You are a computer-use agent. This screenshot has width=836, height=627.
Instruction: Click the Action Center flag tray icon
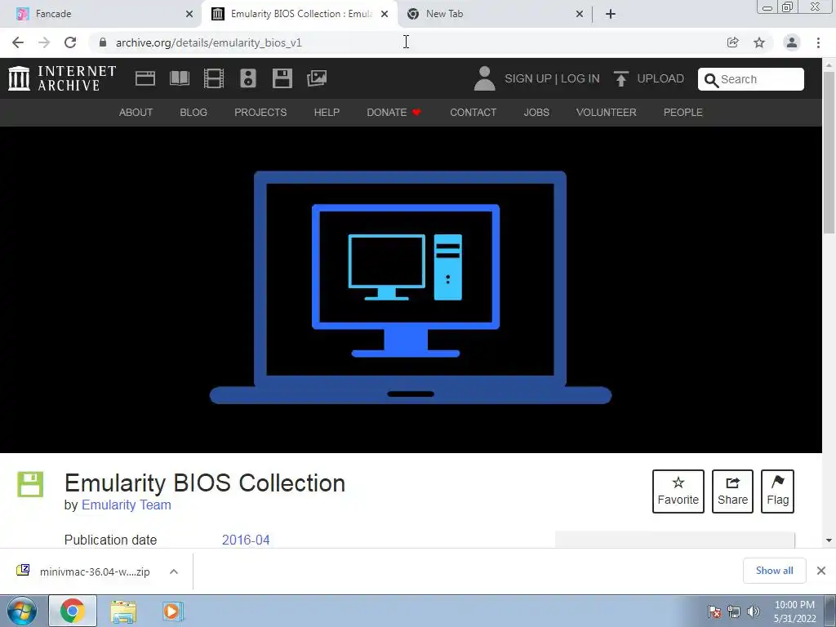714,611
